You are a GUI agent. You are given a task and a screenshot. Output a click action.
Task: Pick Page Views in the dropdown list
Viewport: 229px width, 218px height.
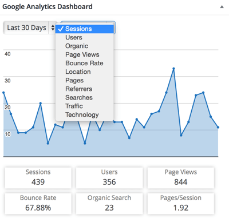click(x=85, y=54)
